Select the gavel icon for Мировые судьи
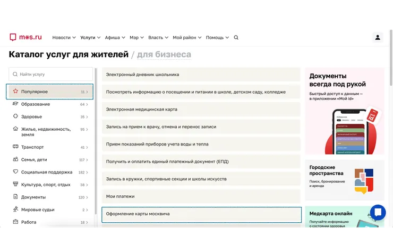The width and height of the screenshot is (393, 245). [15, 209]
